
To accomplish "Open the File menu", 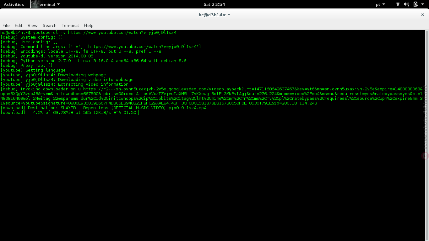I will 6,25.
